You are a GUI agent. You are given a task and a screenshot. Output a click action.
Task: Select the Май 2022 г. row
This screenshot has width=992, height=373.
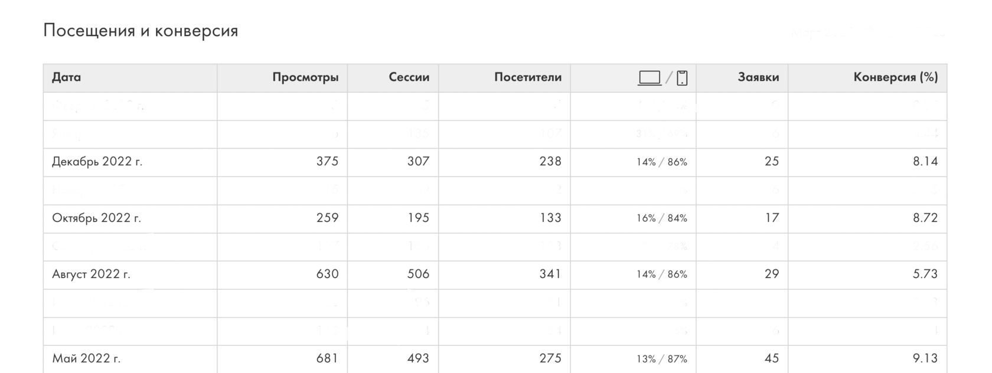pyautogui.click(x=86, y=359)
